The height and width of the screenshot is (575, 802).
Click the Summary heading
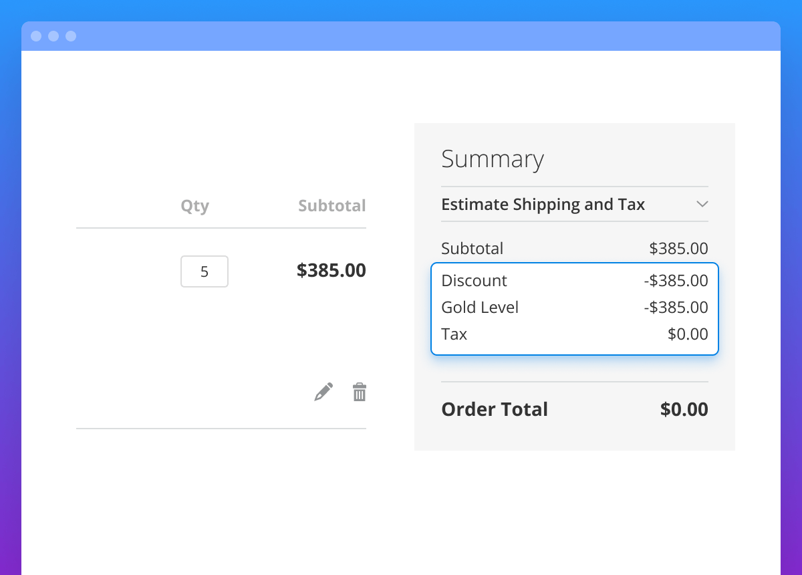(493, 159)
